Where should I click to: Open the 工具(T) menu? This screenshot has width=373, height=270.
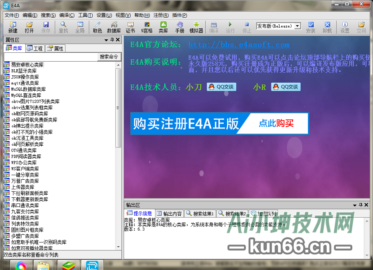pos(85,15)
